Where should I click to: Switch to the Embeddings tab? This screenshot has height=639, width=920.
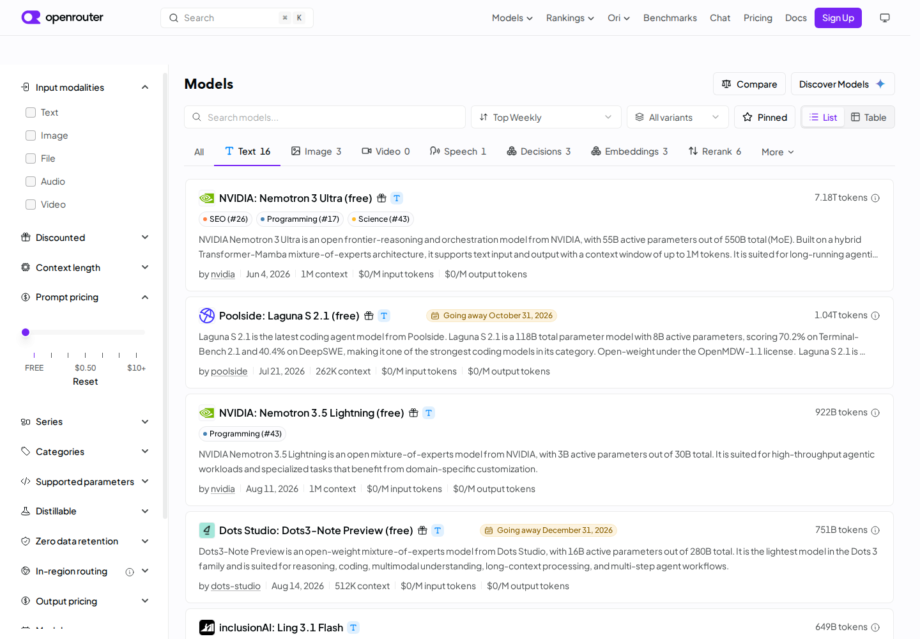tap(629, 151)
